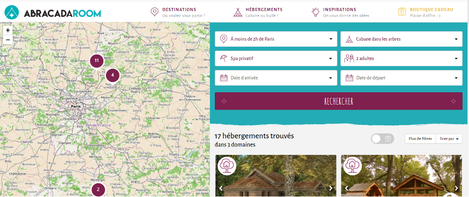Screen dimensions: 469x197
Task: Zoom in on the map
Action: coord(8,30)
